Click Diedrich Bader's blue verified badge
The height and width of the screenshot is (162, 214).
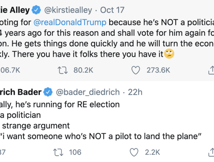(47, 92)
